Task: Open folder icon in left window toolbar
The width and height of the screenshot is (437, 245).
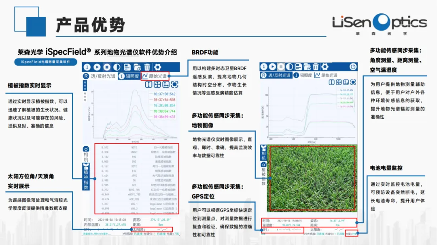Action: 137,67
